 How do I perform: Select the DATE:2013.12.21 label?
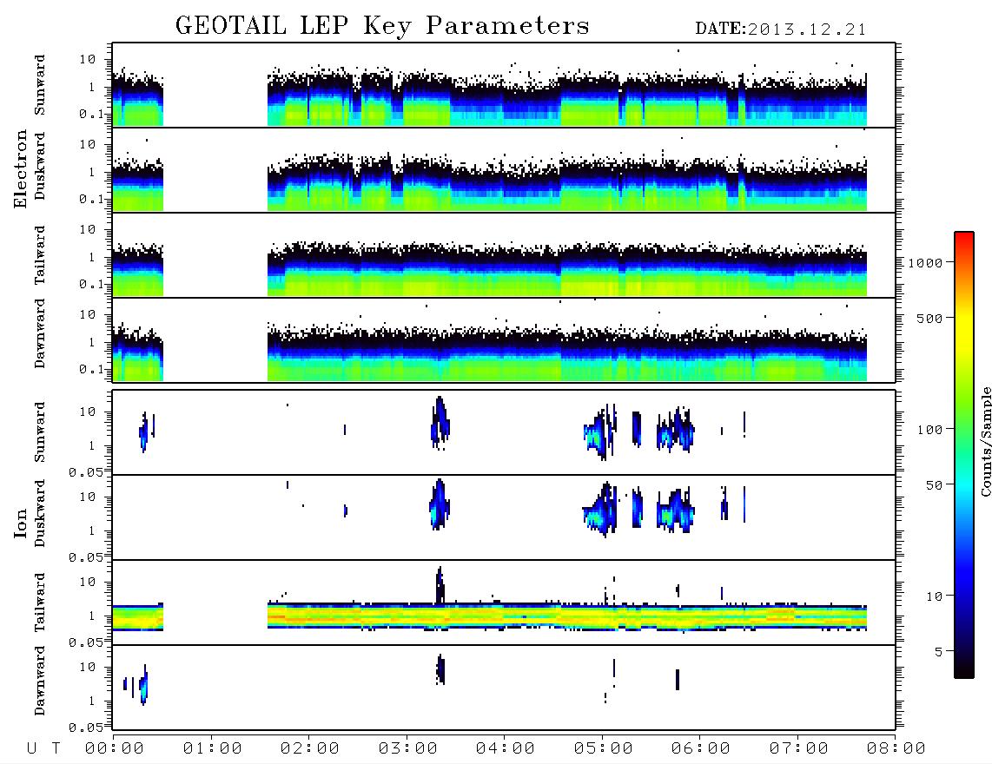click(780, 30)
